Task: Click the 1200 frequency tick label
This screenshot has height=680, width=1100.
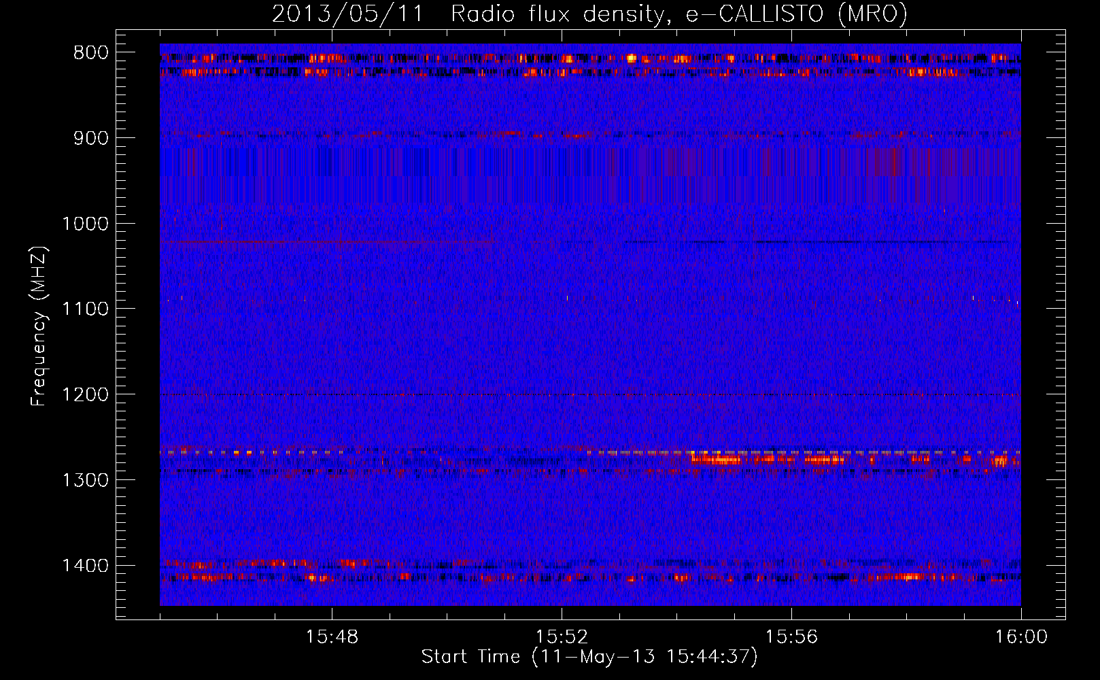Action: [85, 395]
